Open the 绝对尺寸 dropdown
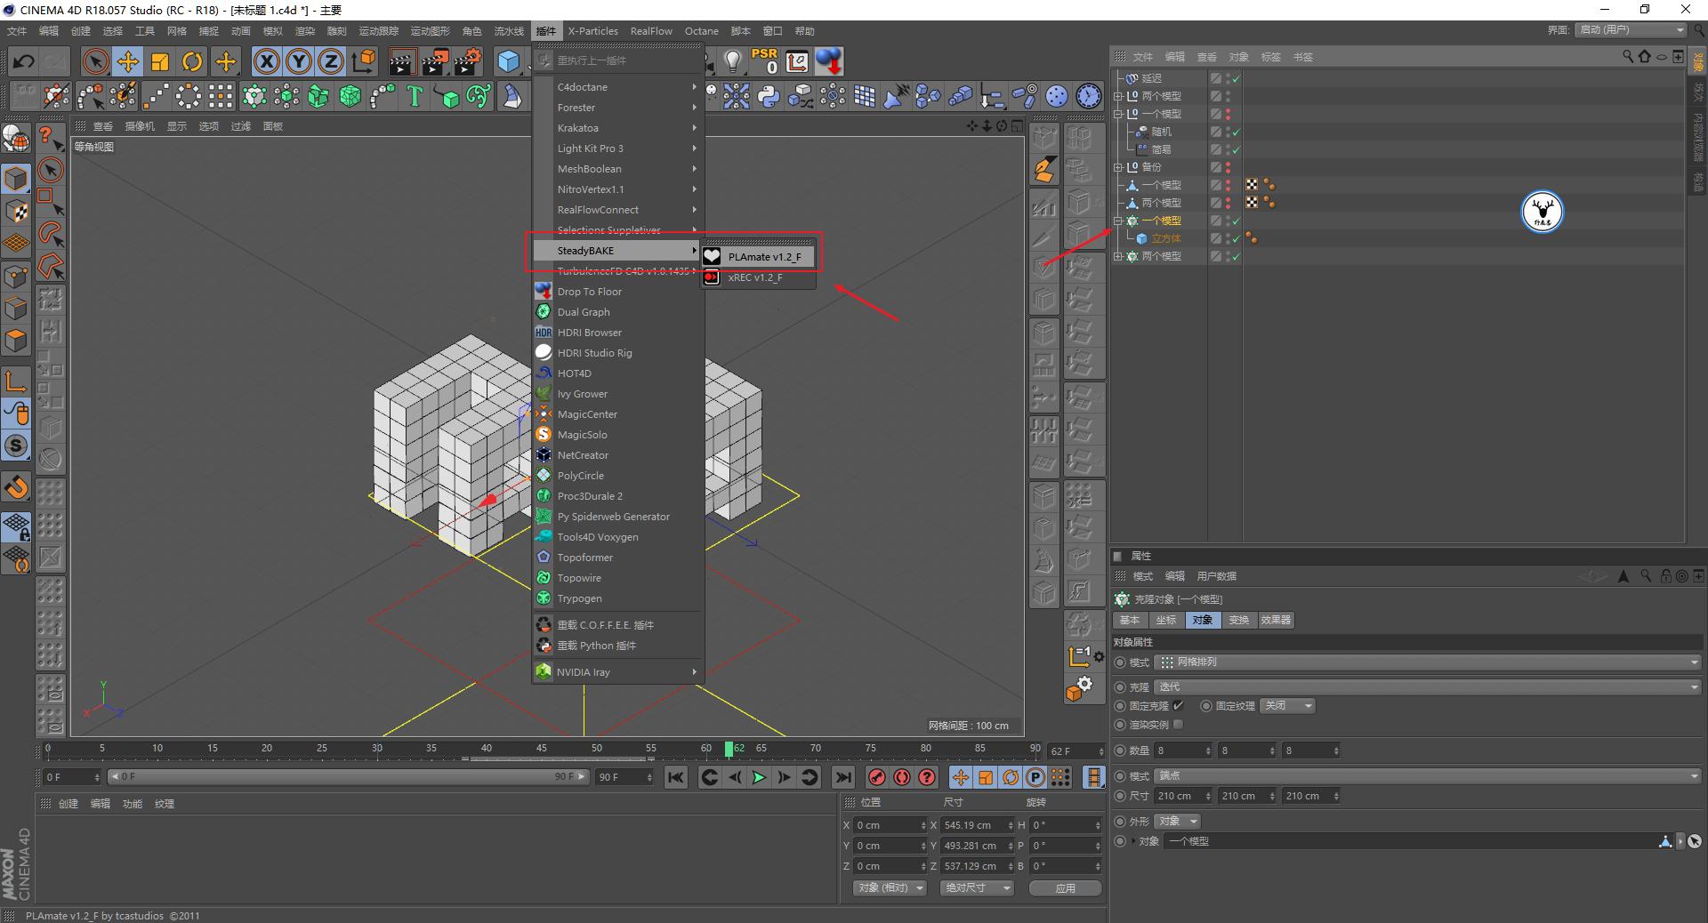Image resolution: width=1708 pixels, height=923 pixels. 977,888
